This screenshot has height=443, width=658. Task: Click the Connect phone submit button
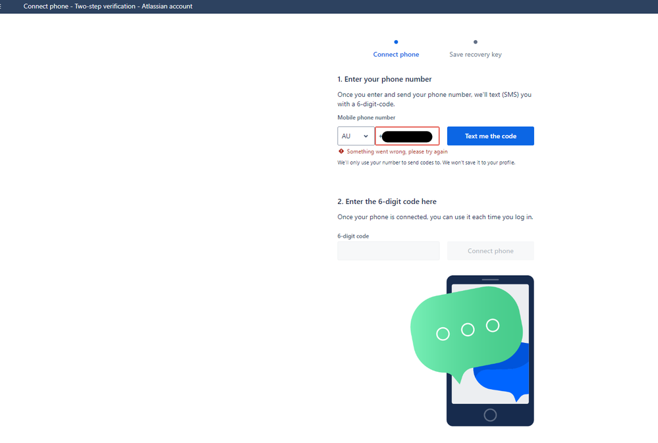pyautogui.click(x=490, y=250)
